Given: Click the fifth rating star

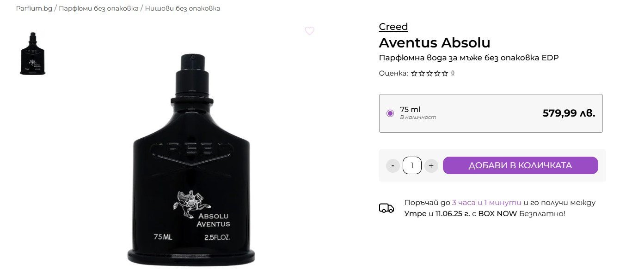Looking at the screenshot, I should pyautogui.click(x=445, y=73).
